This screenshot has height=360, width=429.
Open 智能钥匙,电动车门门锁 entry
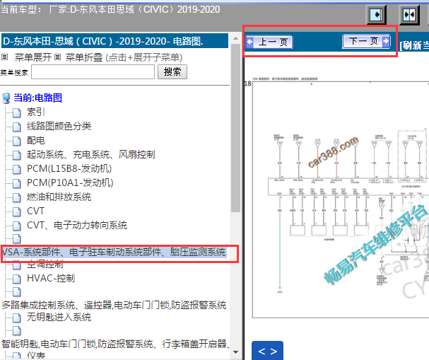115,344
